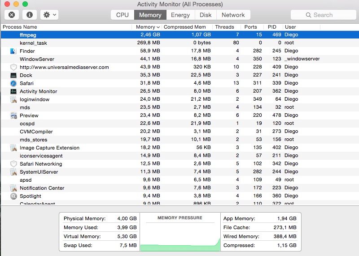Click the Swap Used 7,5 MB value
Screen dimensions: 359x256
click(128, 245)
